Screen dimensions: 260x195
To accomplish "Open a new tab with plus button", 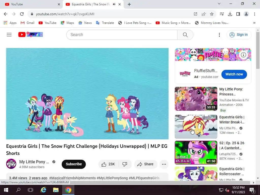I will (129, 4).
